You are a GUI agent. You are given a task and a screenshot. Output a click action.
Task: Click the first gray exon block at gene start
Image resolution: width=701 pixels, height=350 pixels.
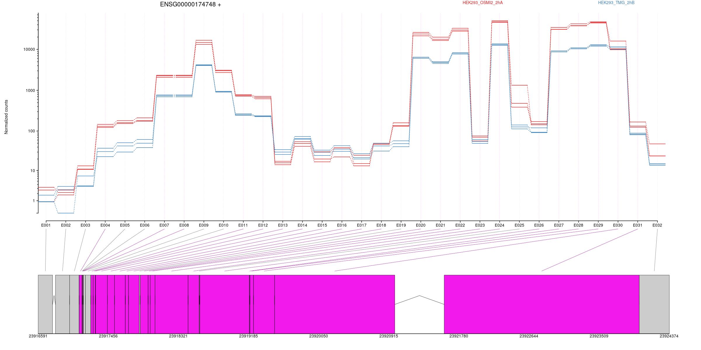pos(45,304)
